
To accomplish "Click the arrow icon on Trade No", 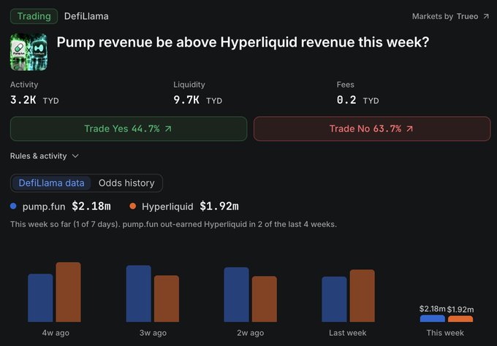I will point(410,128).
